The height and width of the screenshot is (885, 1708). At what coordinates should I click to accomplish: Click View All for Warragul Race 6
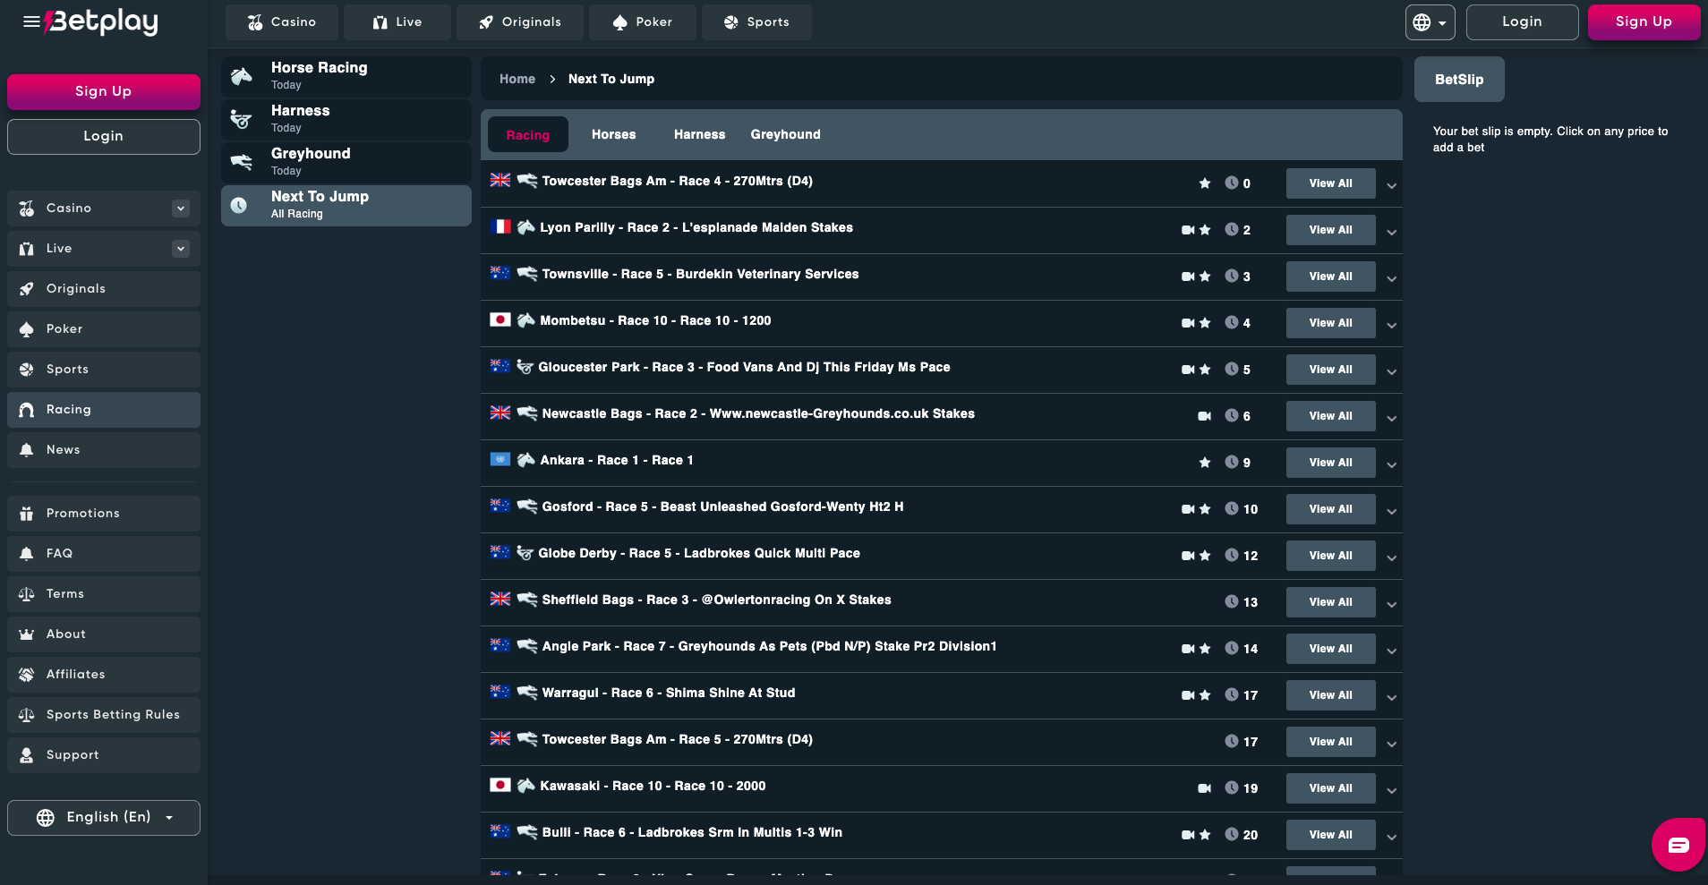1331,695
